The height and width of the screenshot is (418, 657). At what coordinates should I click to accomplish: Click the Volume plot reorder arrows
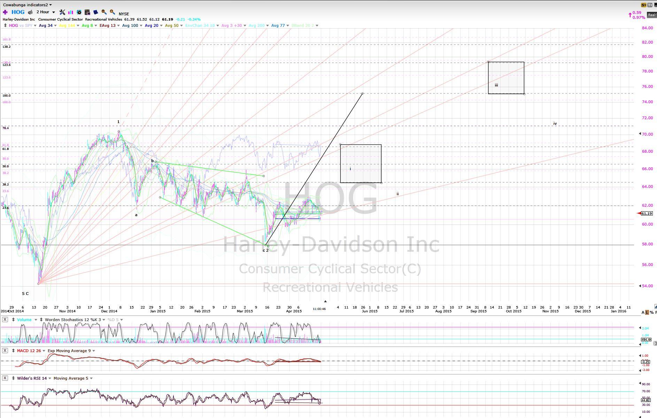tap(14, 320)
